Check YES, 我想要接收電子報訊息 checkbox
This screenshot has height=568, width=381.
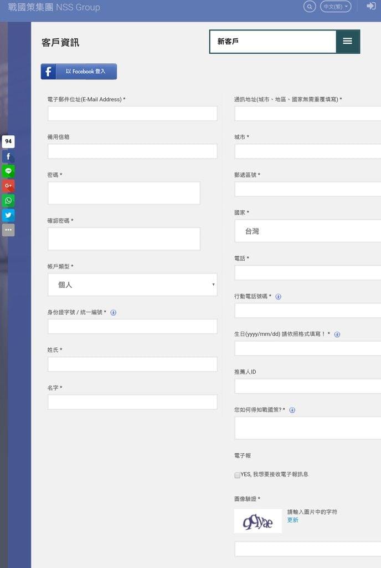pos(237,475)
